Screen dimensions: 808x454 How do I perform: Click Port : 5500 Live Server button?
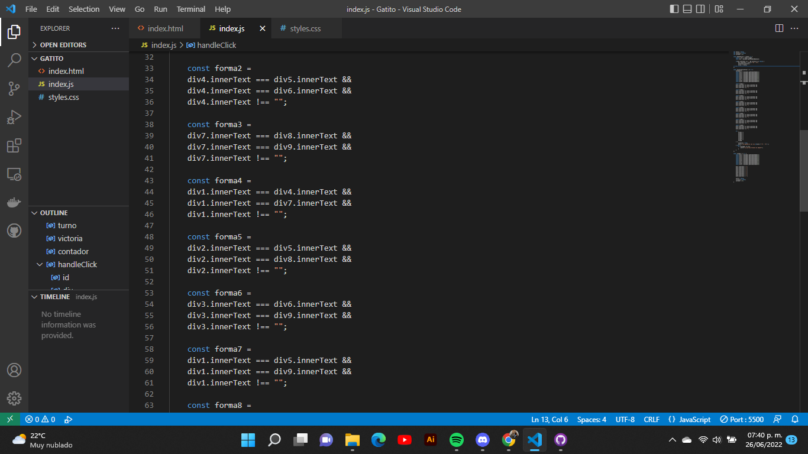742,419
